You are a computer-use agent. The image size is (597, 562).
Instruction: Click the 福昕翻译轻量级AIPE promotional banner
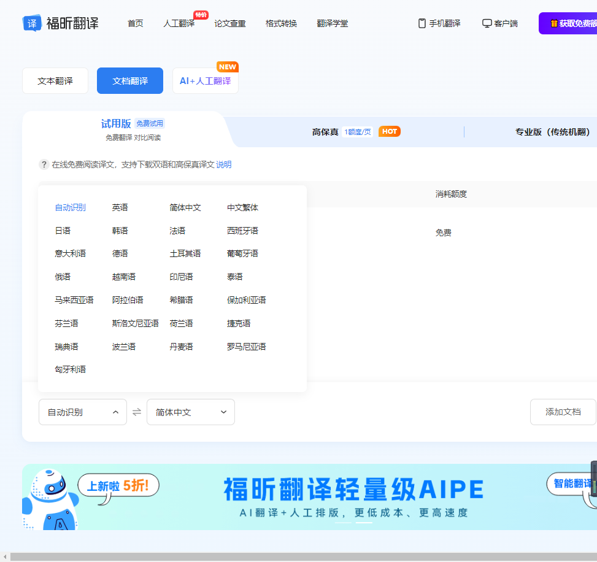click(x=309, y=497)
